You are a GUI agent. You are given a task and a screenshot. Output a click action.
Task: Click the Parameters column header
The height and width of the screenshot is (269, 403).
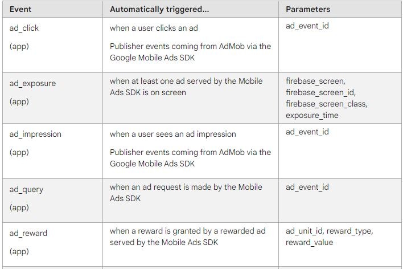pyautogui.click(x=308, y=10)
